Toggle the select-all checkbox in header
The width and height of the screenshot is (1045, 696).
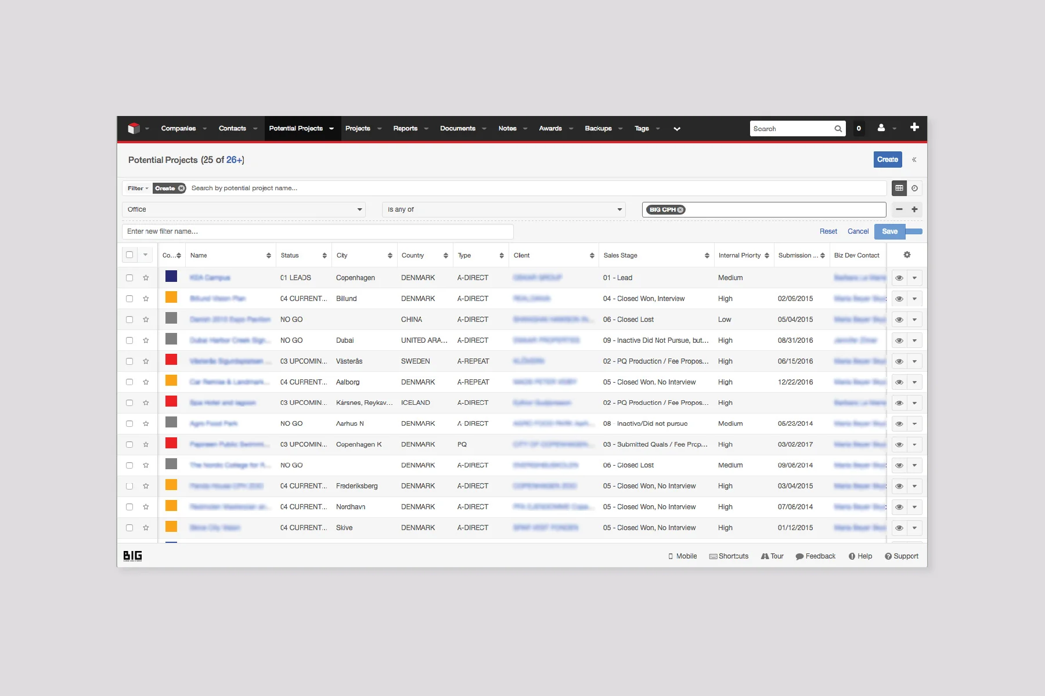pyautogui.click(x=129, y=255)
